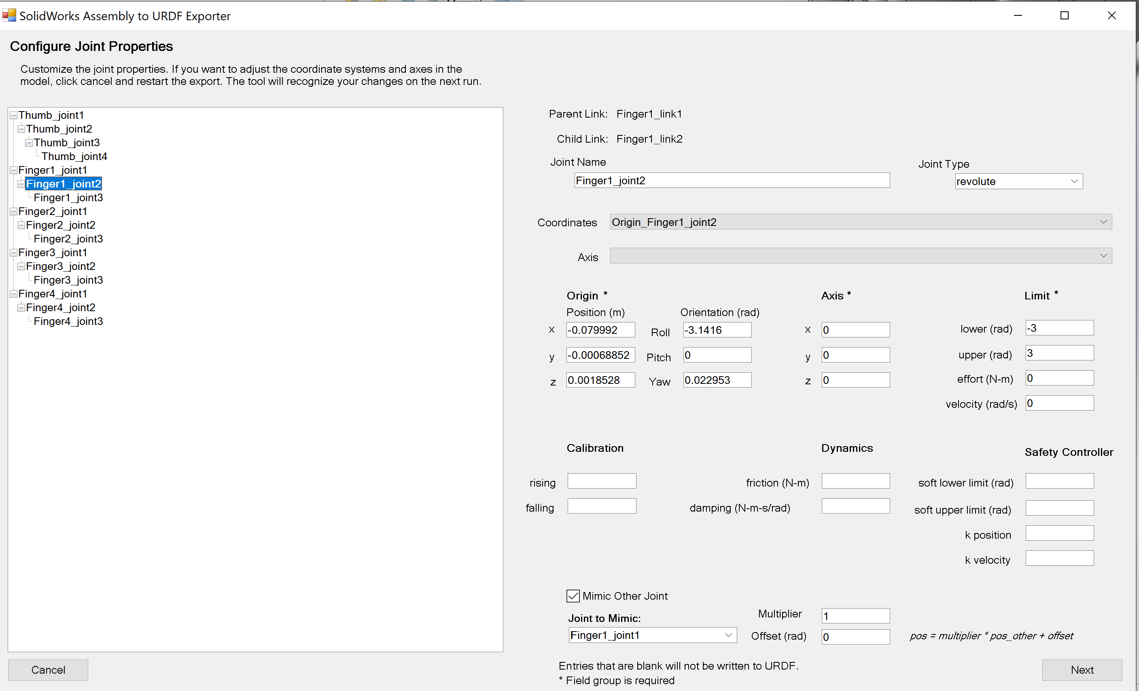Click the Roll orientation field

[717, 330]
